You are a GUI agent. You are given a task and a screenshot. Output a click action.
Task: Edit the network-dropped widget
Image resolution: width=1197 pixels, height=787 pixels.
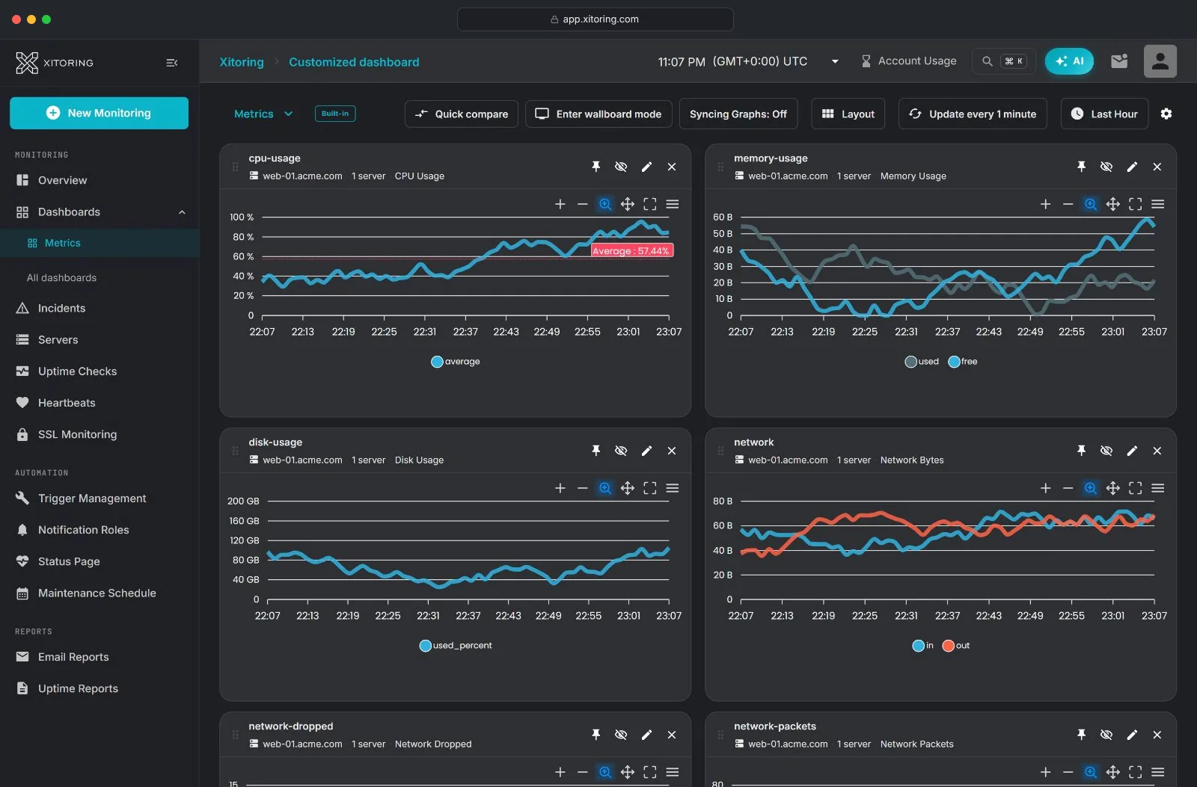tap(646, 735)
